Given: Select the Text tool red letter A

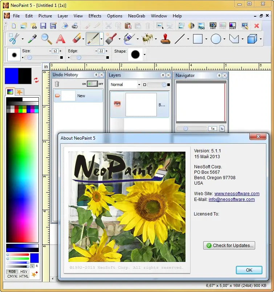Looking at the screenshot, I should pos(61,39).
